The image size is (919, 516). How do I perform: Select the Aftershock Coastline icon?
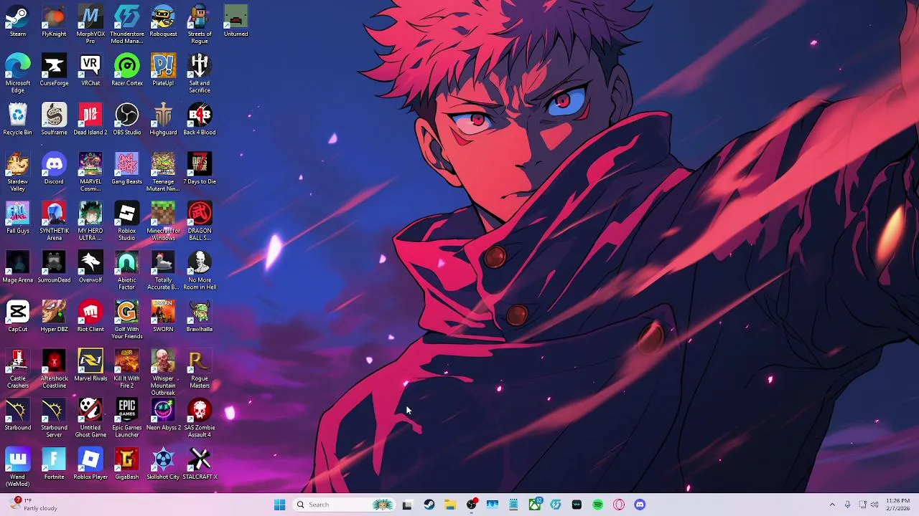[54, 369]
